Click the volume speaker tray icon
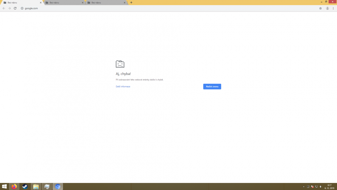Viewport: 337px width, 190px height. point(320,187)
